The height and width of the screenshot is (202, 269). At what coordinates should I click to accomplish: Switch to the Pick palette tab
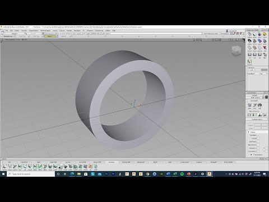(x=10, y=162)
